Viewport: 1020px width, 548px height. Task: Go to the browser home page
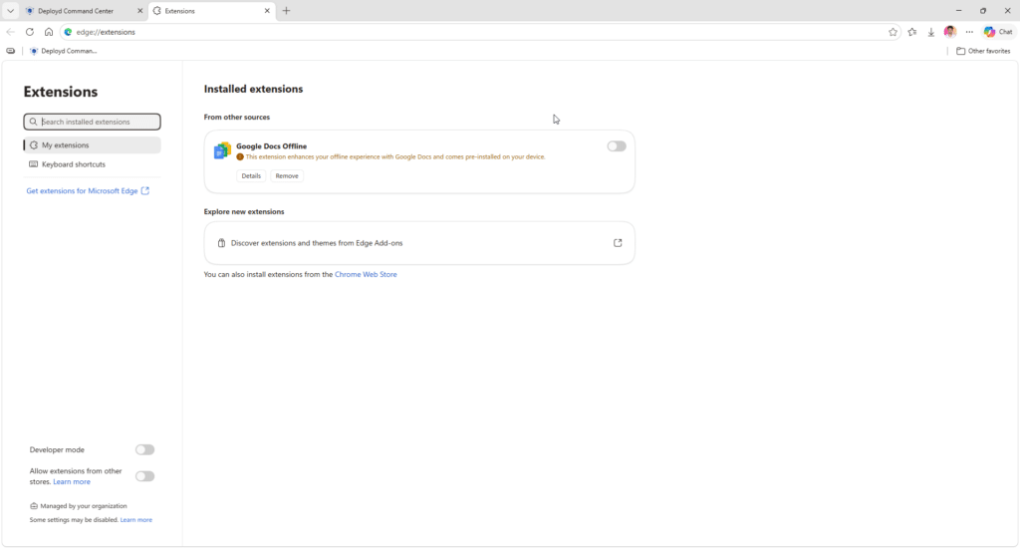pyautogui.click(x=49, y=32)
